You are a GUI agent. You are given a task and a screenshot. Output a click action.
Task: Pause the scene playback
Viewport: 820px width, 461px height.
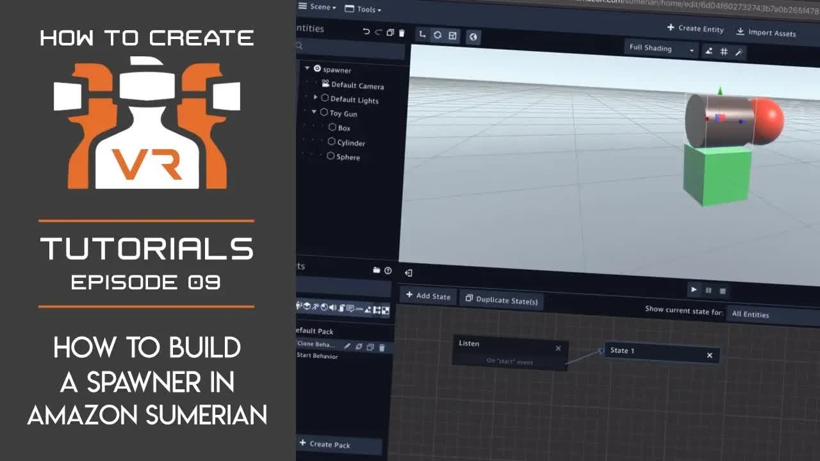pyautogui.click(x=709, y=290)
